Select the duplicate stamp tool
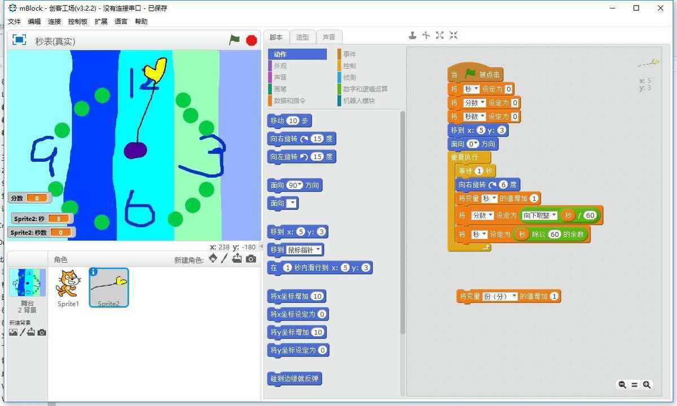 412,36
